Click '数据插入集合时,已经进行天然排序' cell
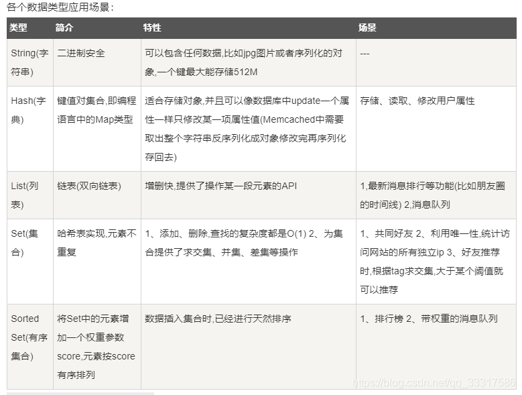Image resolution: width=522 pixels, height=395 pixels. 249,347
